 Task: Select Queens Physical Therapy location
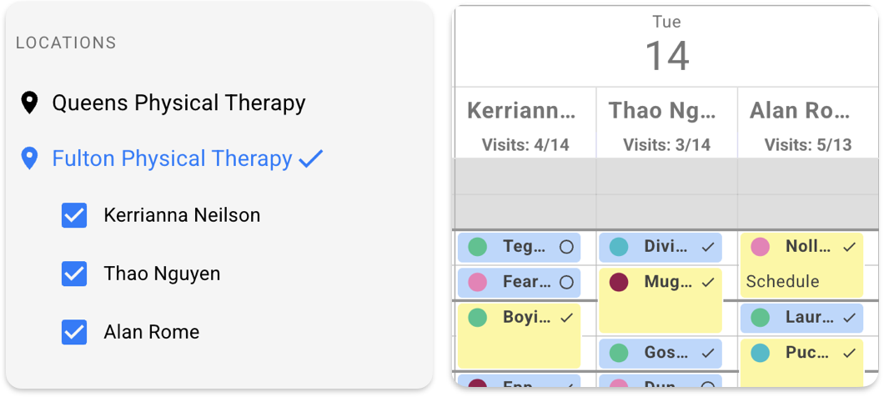click(178, 103)
